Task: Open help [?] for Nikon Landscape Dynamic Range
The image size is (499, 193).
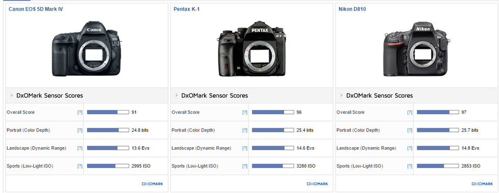Action: coord(409,148)
